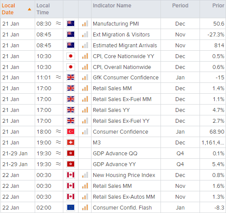Select Retail Sales Ex-Fuel YY indicator
The height and width of the screenshot is (213, 226).
pos(121,121)
